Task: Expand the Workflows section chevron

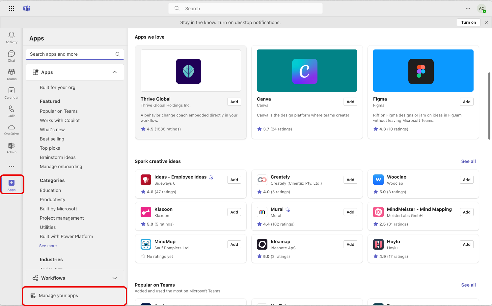Action: (x=115, y=278)
